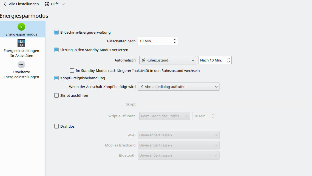Increase Ausschalten nach time with up arrow
Viewport: 312px width, 176px height.
click(175, 39)
